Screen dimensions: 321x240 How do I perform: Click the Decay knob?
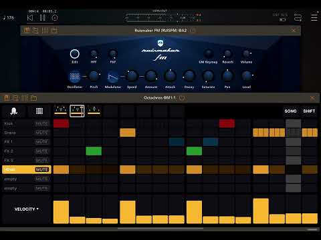pyautogui.click(x=189, y=76)
